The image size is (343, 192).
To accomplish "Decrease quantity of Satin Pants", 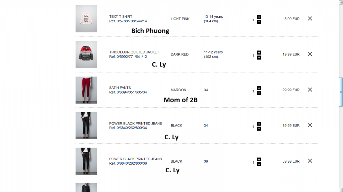I will click(x=259, y=93).
